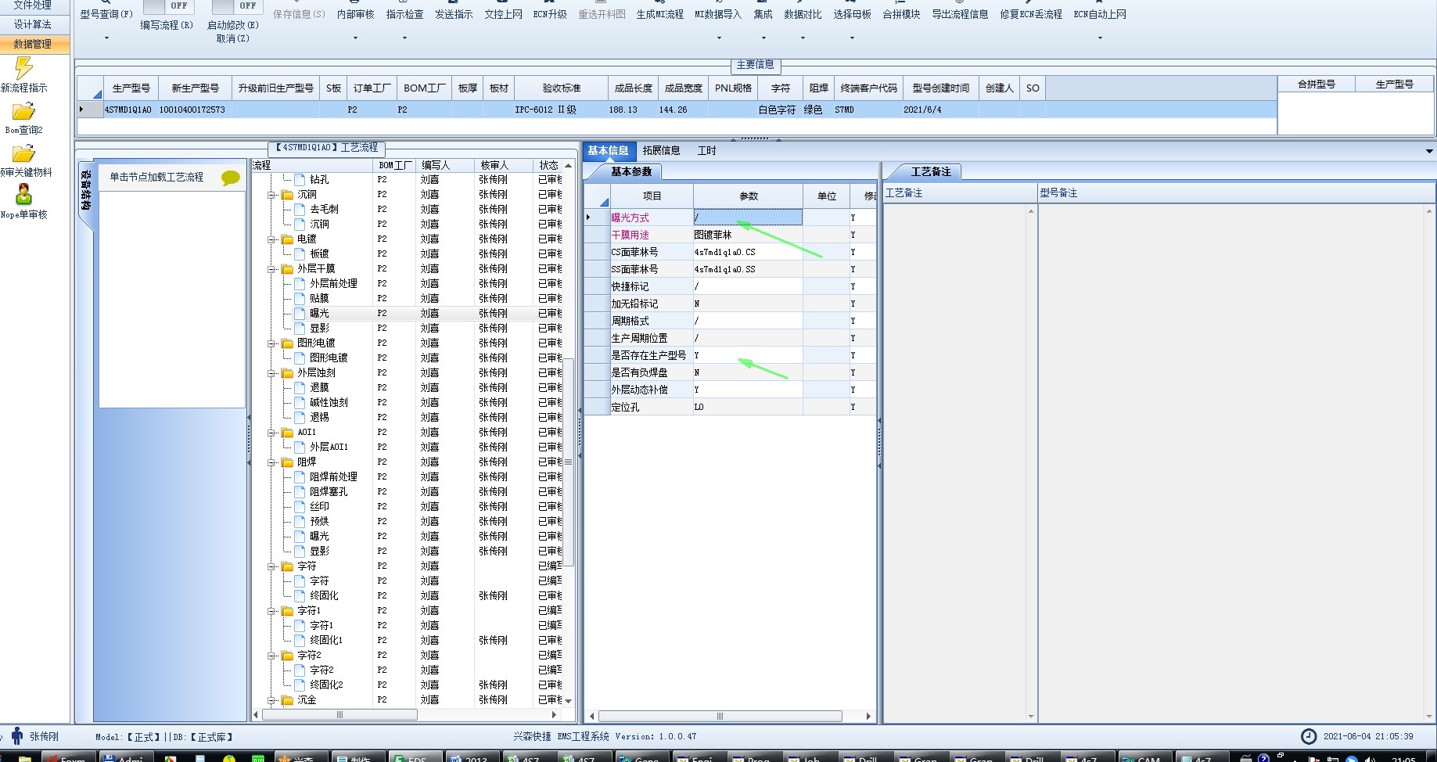Collapse the 沉铜 tree node
1437x762 pixels.
271,195
